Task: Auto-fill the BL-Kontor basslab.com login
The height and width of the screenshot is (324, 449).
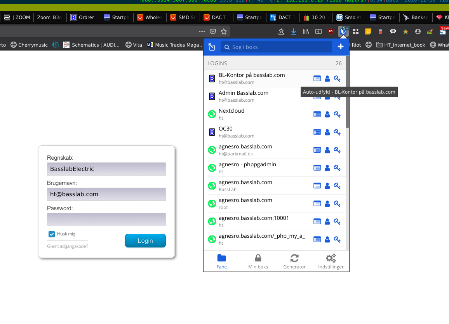Action: click(x=317, y=78)
